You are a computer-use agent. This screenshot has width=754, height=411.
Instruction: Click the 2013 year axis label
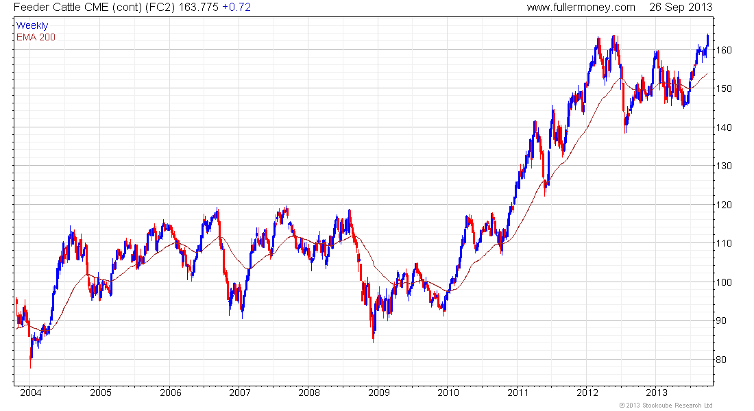coord(657,393)
